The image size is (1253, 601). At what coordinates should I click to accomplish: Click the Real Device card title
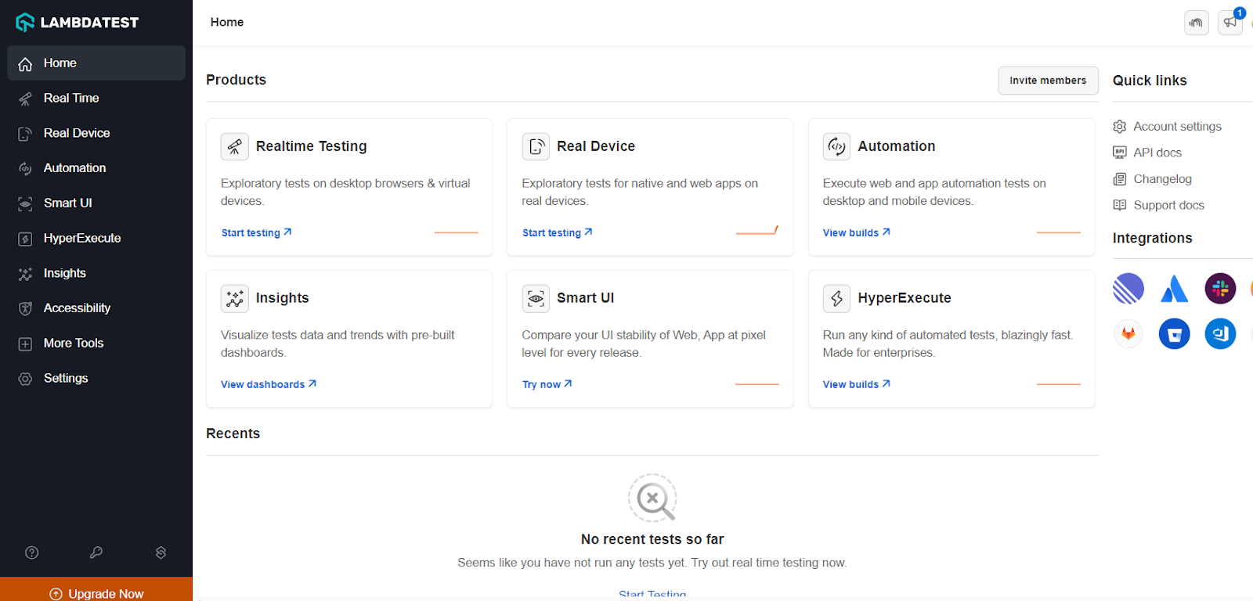coord(596,146)
